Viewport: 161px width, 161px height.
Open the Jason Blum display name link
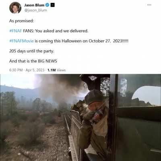pos(34,5)
